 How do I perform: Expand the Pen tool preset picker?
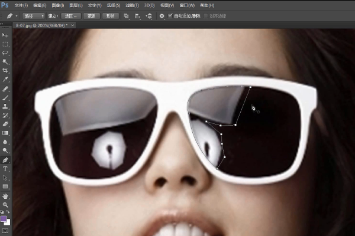click(15, 16)
